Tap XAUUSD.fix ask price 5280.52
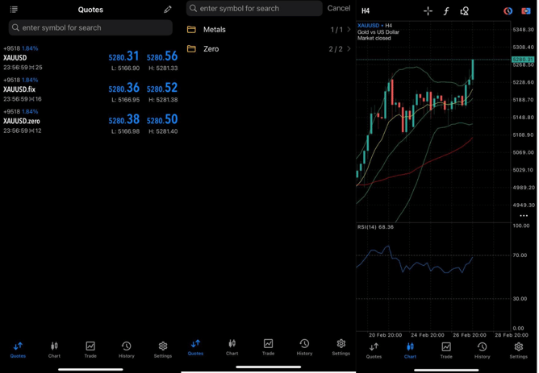The height and width of the screenshot is (373, 539). pos(162,88)
